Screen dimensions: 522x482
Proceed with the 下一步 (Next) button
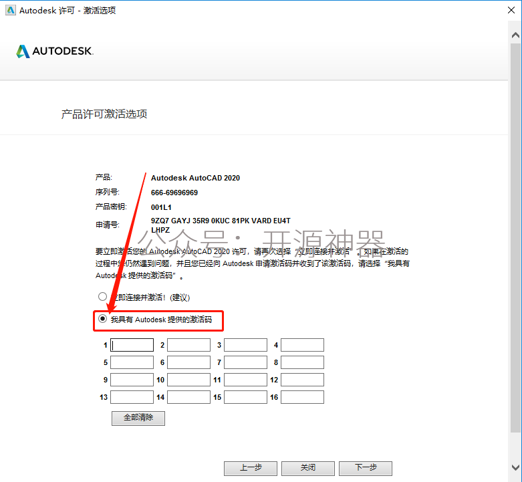[x=366, y=468]
